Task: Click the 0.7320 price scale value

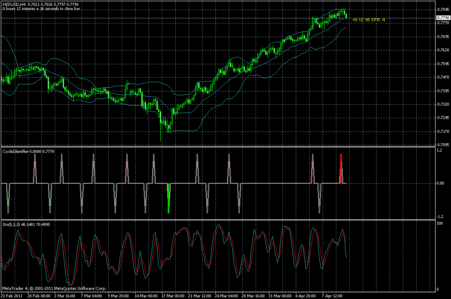Action: pyautogui.click(x=443, y=104)
